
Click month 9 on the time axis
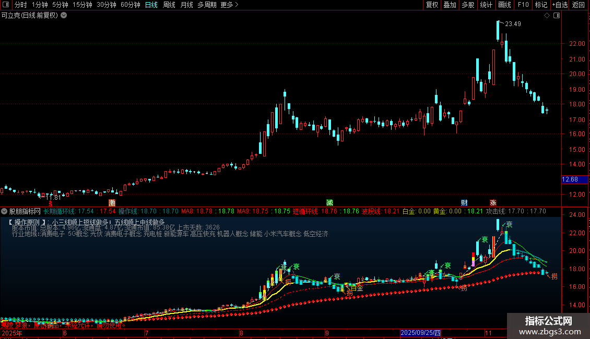click(327, 333)
